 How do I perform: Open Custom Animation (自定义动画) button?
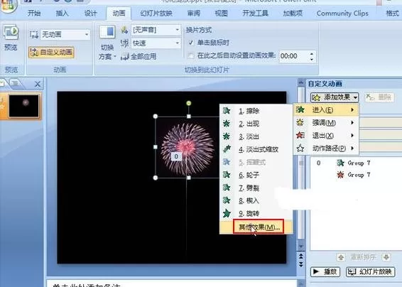click(x=51, y=53)
